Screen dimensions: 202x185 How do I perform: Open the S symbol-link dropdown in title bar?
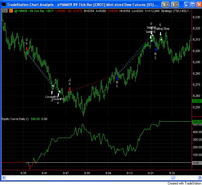coord(166,5)
